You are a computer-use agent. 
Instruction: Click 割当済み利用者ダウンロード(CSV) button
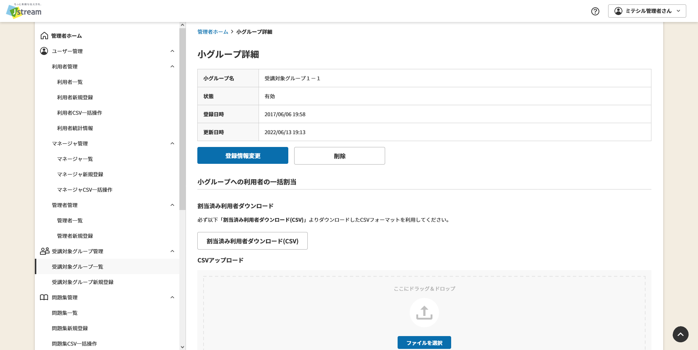pos(252,241)
